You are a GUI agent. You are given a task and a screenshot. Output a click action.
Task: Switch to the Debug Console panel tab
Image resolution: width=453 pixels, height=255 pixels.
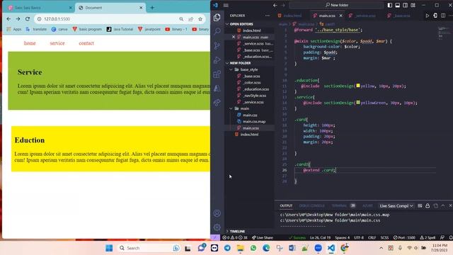311,206
